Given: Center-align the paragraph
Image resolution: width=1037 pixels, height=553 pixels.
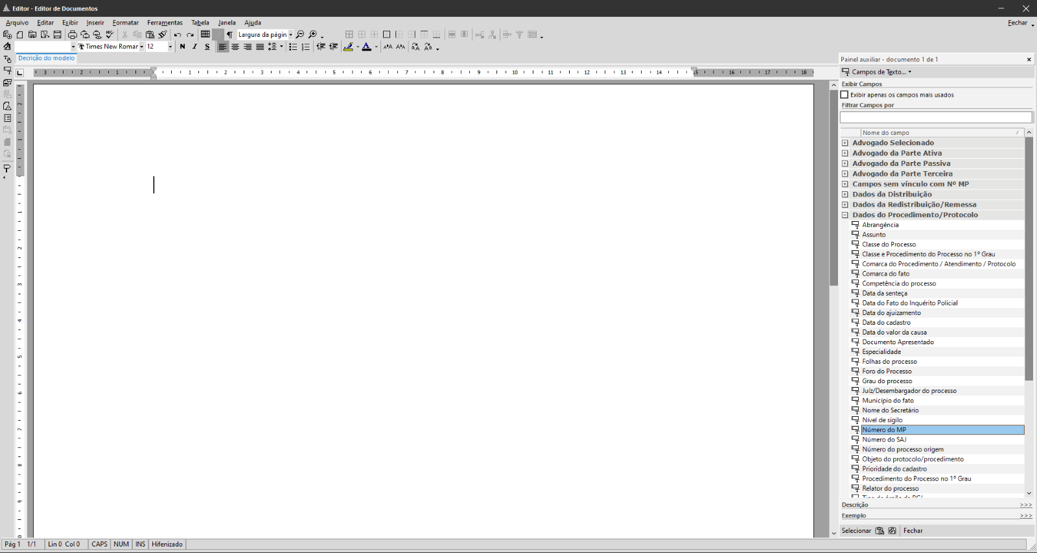Looking at the screenshot, I should (x=235, y=47).
